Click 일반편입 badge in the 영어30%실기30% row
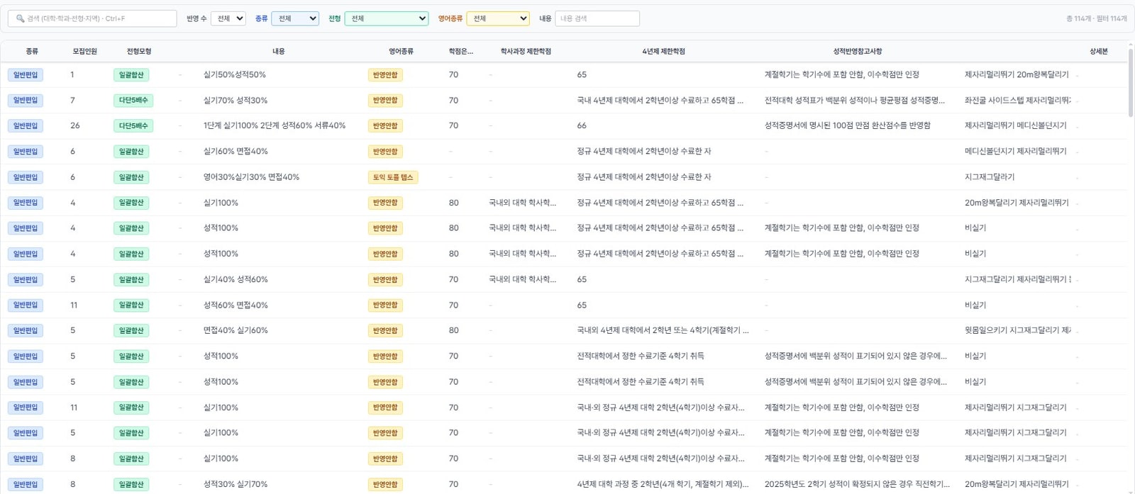Image resolution: width=1135 pixels, height=494 pixels. [x=26, y=177]
